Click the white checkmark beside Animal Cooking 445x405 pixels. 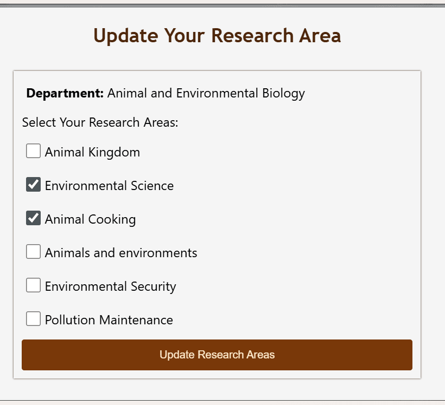pos(34,218)
